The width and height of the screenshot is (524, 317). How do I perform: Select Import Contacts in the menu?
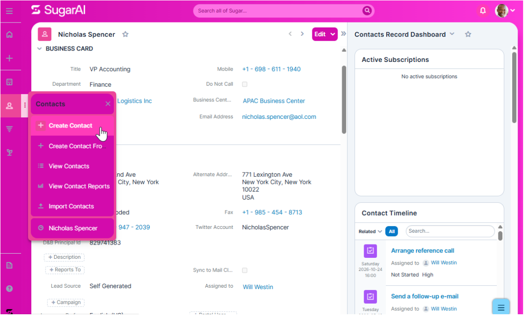click(x=72, y=206)
